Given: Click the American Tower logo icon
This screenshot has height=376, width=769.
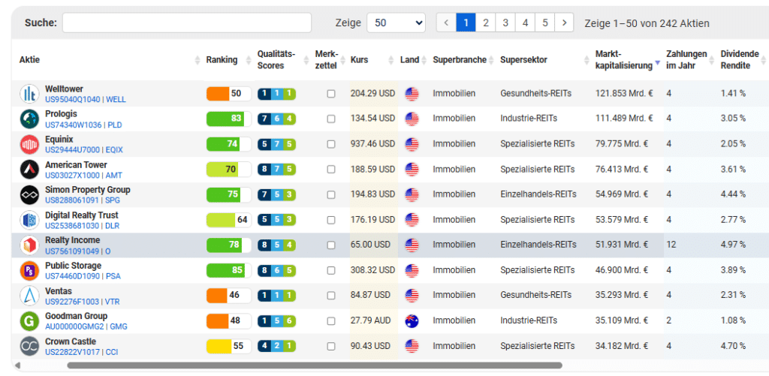Looking at the screenshot, I should [x=29, y=170].
